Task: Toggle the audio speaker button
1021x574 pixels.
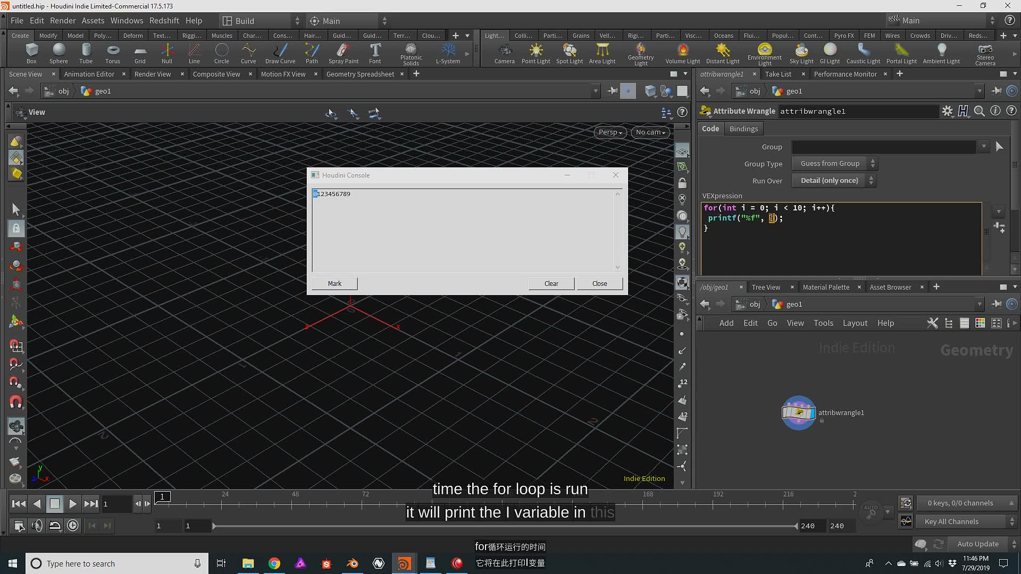Action: 37,526
